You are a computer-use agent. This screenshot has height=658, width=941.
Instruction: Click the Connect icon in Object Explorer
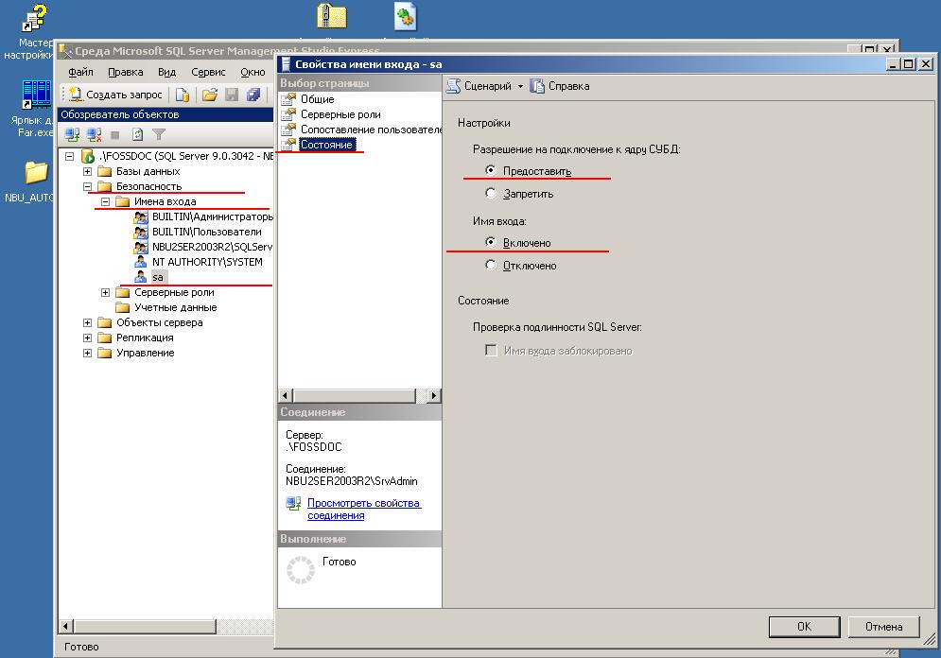pyautogui.click(x=73, y=134)
